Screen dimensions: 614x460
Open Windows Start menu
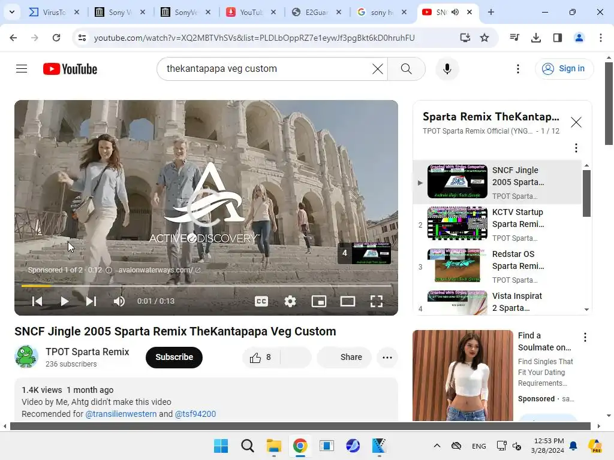[221, 446]
